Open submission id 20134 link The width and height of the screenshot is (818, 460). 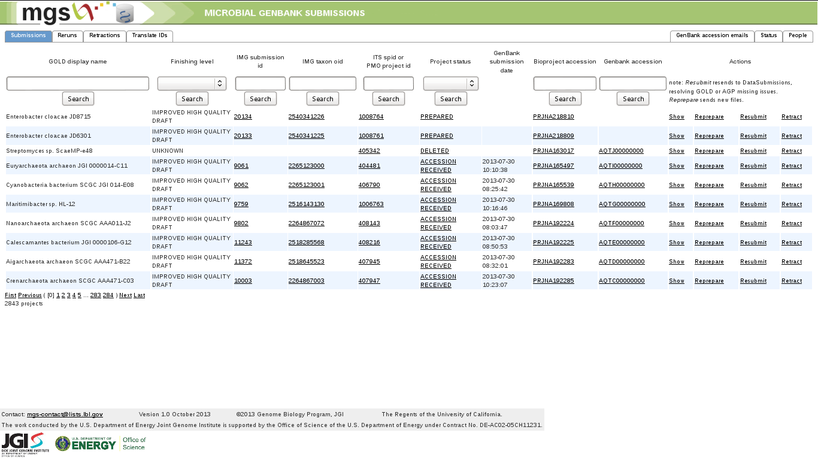click(x=243, y=117)
